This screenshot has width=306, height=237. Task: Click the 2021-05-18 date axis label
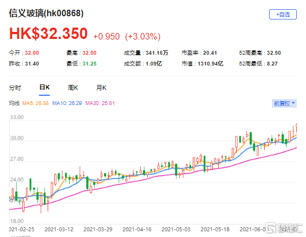coord(215,229)
